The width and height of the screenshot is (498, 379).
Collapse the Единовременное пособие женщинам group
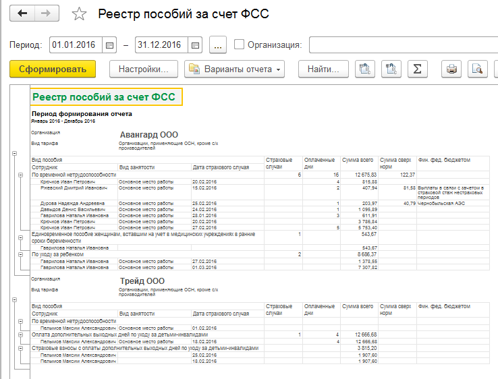(x=21, y=237)
